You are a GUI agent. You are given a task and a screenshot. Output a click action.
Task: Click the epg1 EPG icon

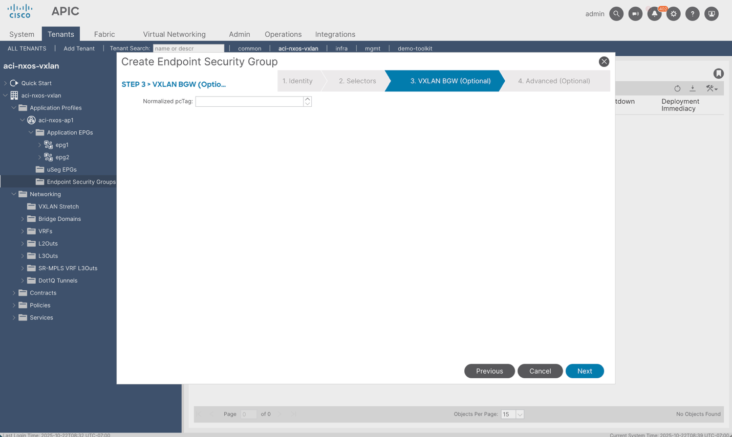[x=49, y=145]
